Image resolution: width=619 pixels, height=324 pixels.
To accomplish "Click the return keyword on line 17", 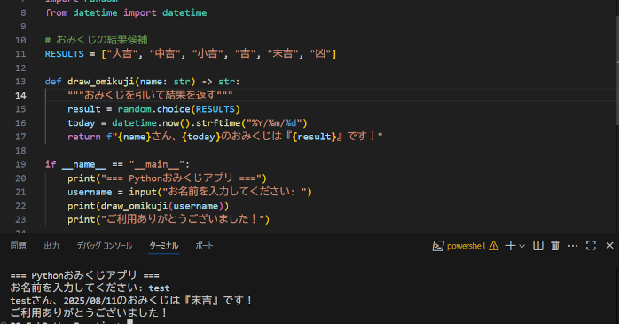I will click(83, 137).
